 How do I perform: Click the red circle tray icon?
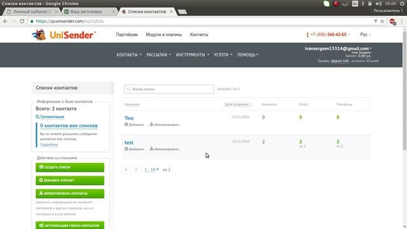pyautogui.click(x=336, y=4)
